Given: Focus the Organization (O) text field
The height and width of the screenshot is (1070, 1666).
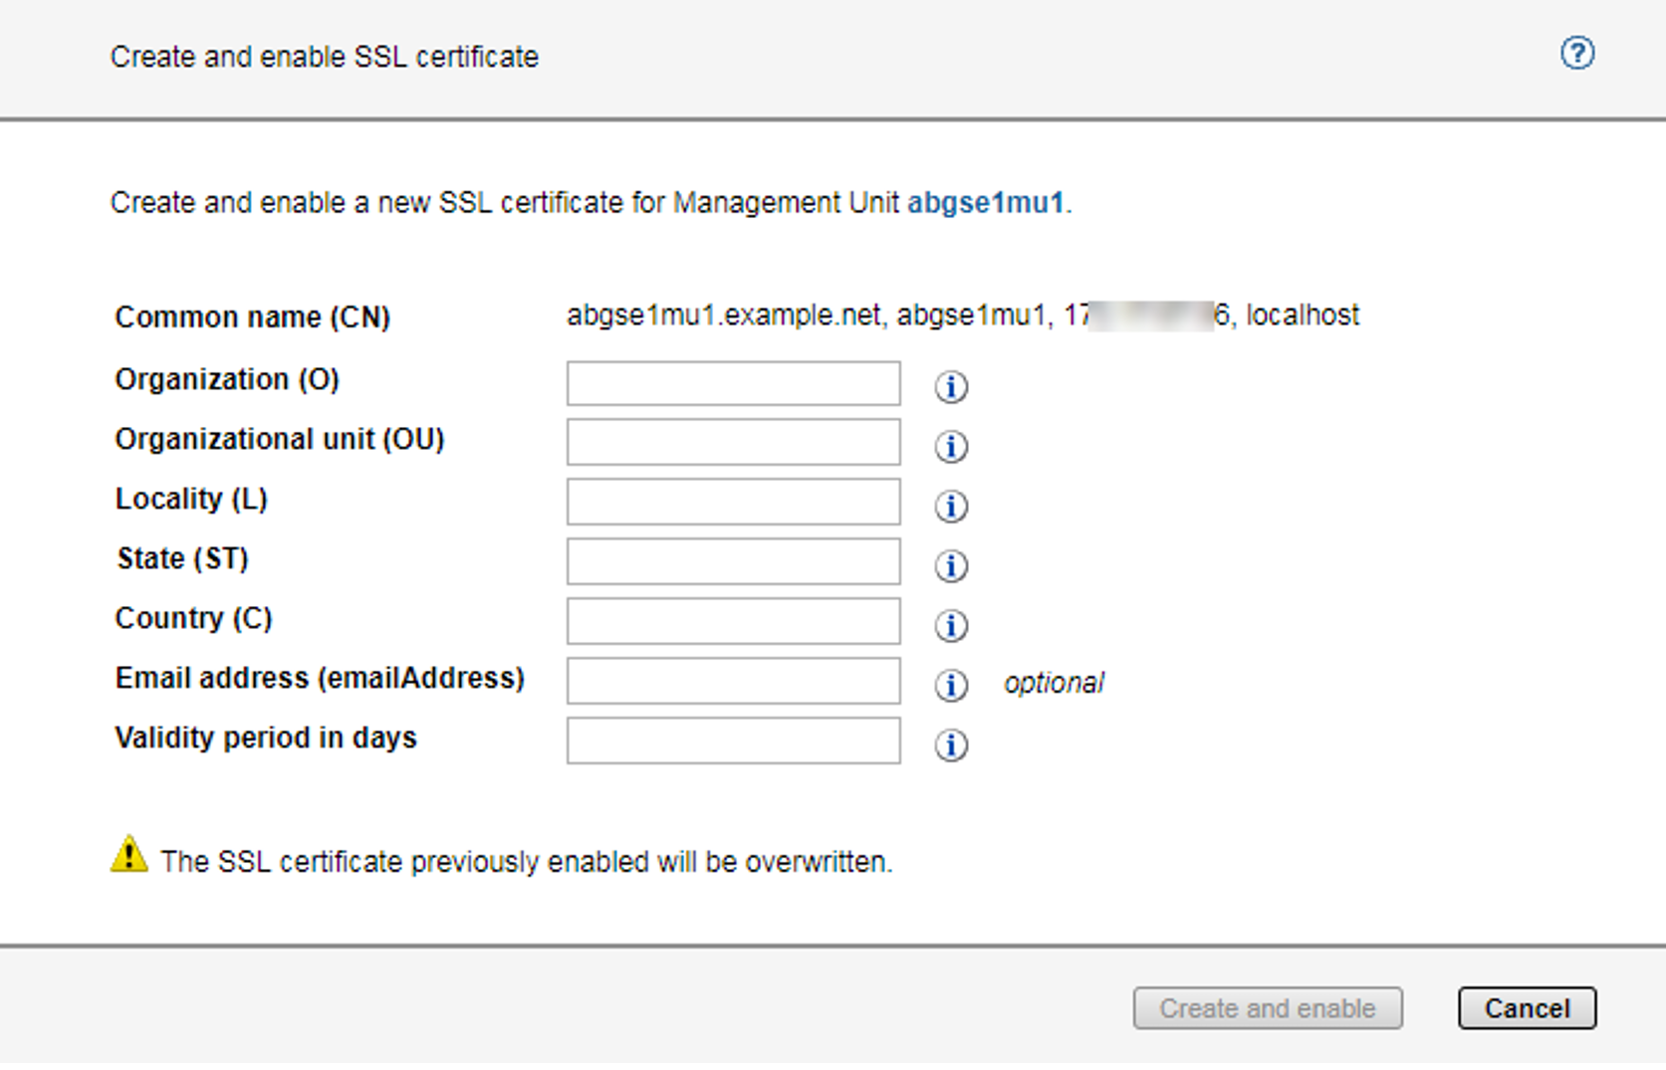Looking at the screenshot, I should click(733, 383).
